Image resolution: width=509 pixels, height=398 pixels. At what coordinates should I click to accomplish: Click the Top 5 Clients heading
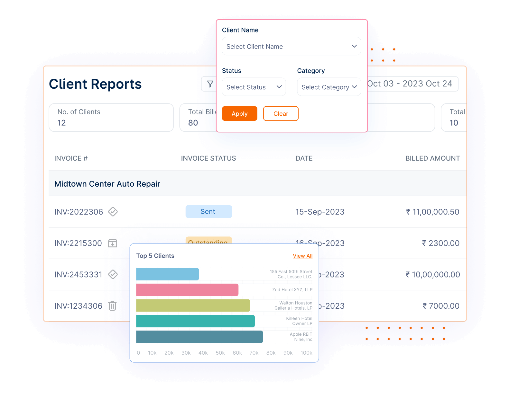coord(155,256)
